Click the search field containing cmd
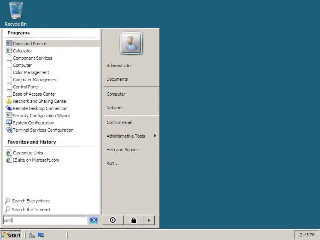Image resolution: width=320 pixels, height=240 pixels. click(45, 220)
